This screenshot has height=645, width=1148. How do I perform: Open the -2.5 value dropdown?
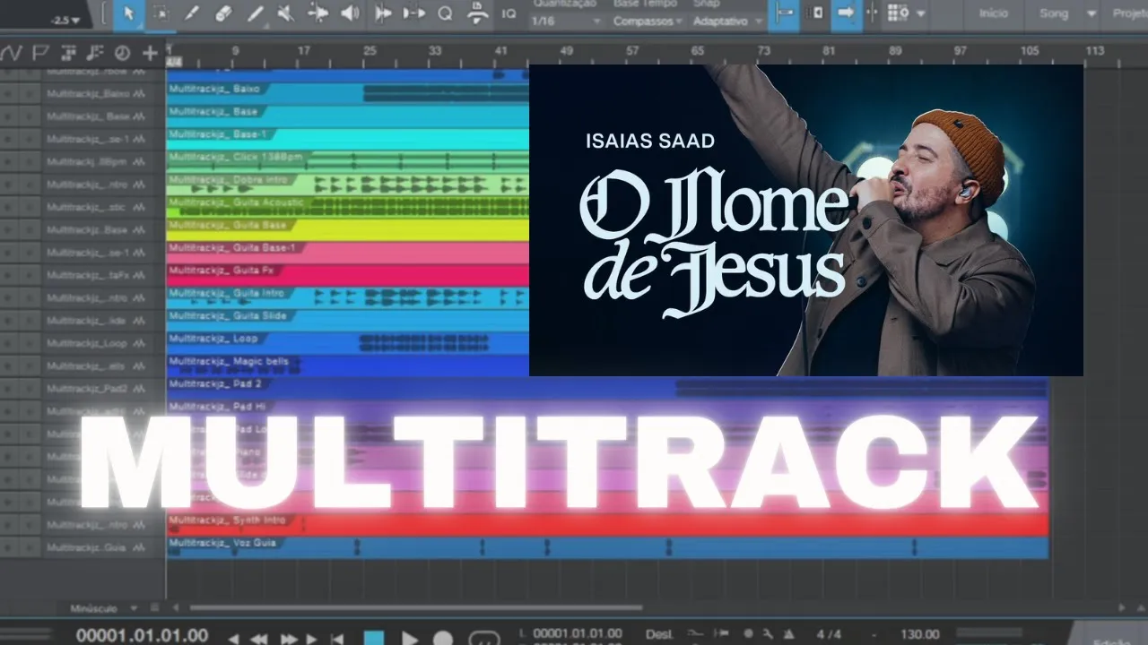tap(65, 20)
